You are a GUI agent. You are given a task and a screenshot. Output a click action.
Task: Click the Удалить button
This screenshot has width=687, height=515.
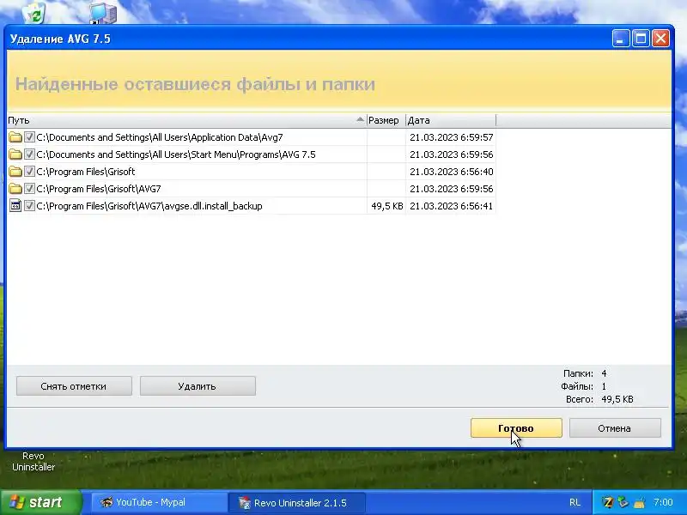[x=198, y=386]
